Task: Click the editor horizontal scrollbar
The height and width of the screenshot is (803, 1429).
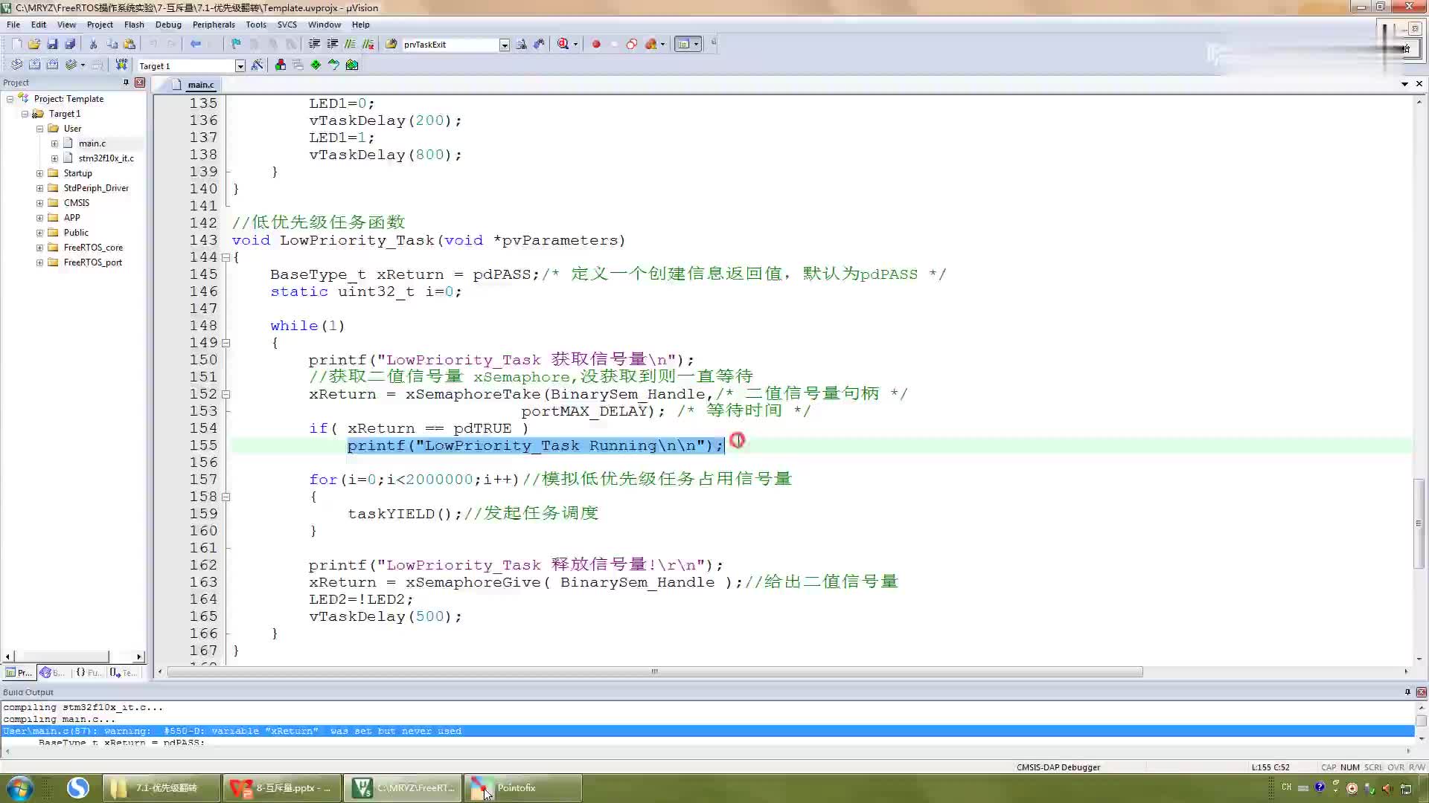Action: [x=655, y=671]
